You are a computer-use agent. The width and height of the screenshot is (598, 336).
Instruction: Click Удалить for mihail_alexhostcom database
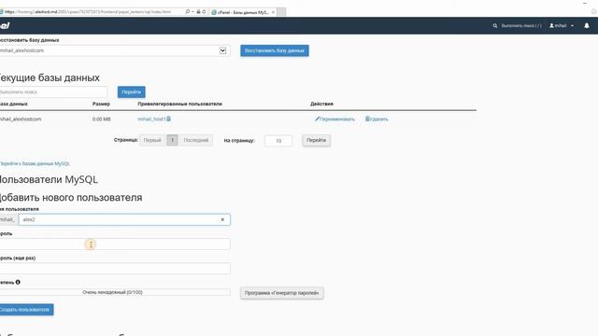pos(377,119)
